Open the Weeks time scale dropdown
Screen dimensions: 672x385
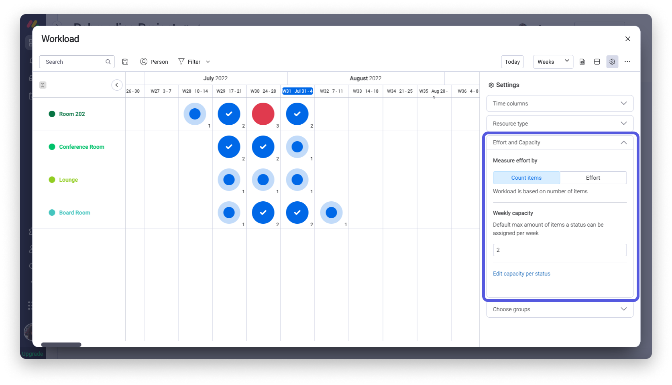(553, 62)
